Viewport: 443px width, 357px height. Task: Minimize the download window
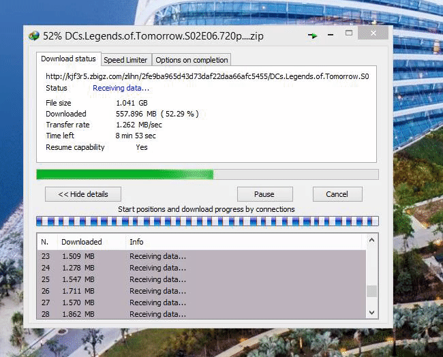tap(331, 35)
